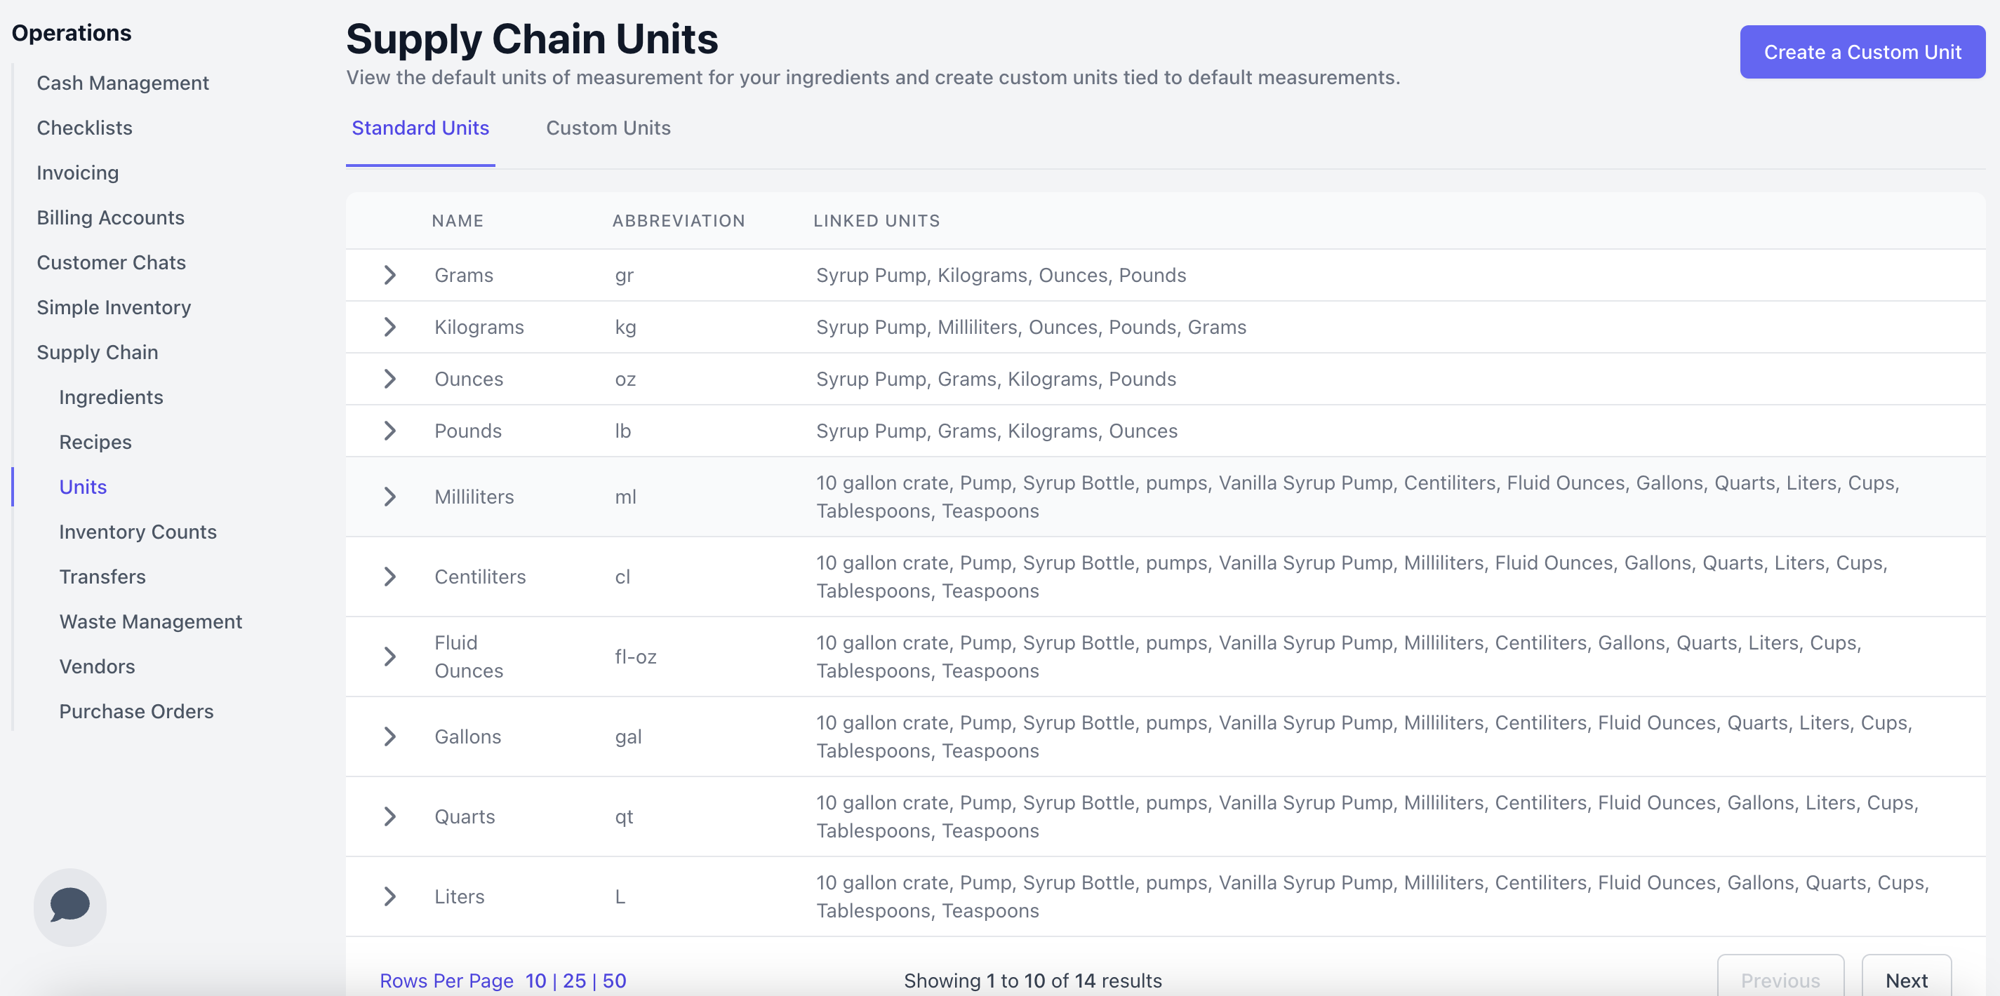Expand the Grams row
The width and height of the screenshot is (2000, 996).
point(389,275)
